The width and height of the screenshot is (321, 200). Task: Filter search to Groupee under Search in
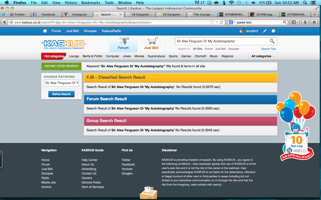[233, 49]
